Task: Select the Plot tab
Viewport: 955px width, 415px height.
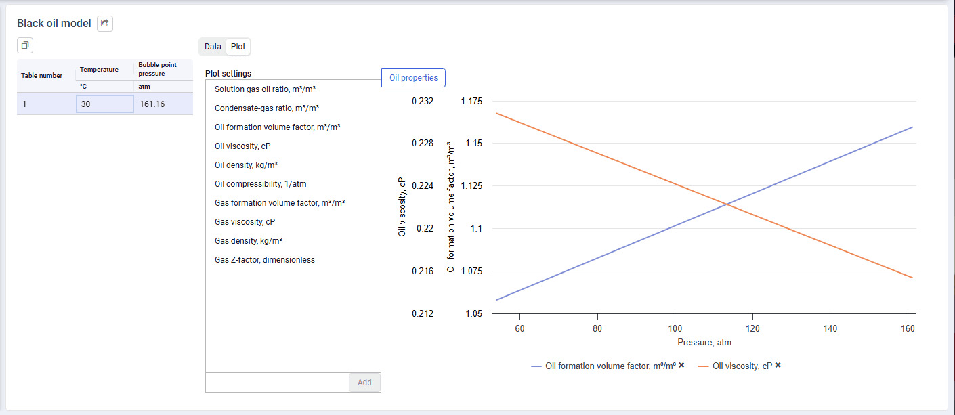Action: tap(238, 47)
